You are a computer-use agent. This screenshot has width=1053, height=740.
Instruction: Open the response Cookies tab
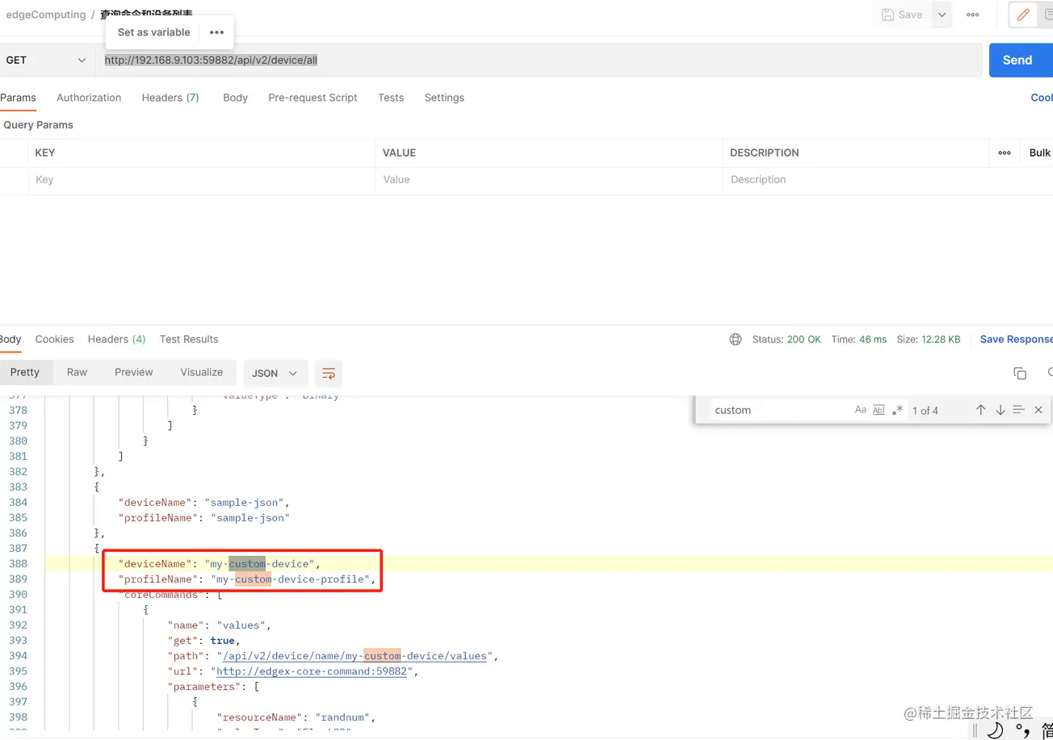54,340
